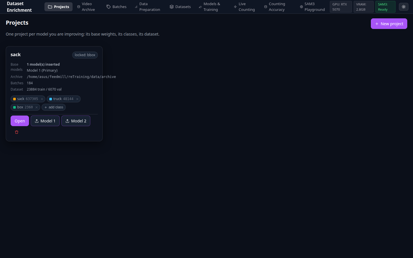Image resolution: width=413 pixels, height=258 pixels.
Task: Select the Datasets tab
Action: (x=180, y=7)
